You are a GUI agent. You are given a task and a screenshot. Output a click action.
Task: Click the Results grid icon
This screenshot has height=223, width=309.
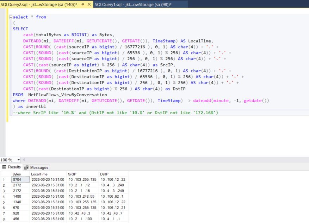[4, 167]
